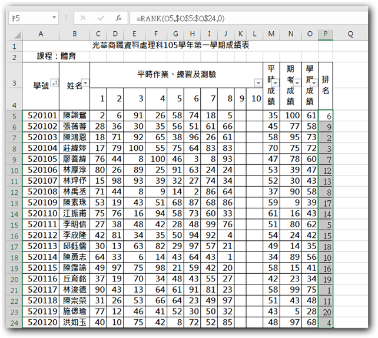
Task: Click the formula bar with RANK formula
Action: 248,18
